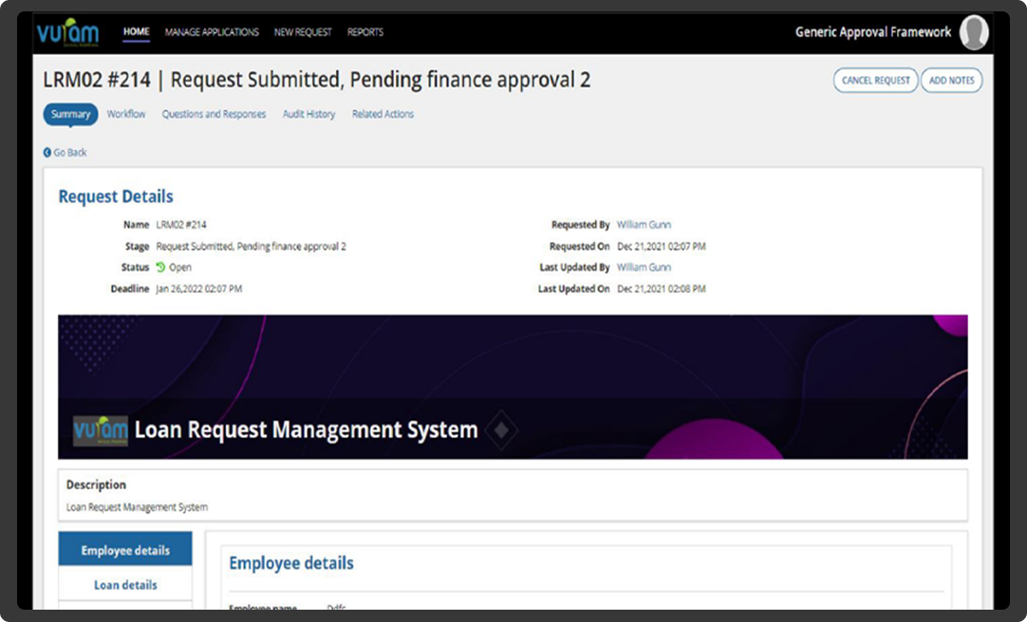
Task: Select the Summary tab
Action: [x=70, y=114]
